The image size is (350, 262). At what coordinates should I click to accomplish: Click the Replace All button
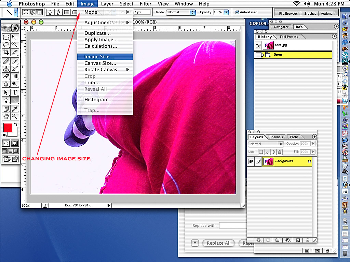tap(218, 243)
